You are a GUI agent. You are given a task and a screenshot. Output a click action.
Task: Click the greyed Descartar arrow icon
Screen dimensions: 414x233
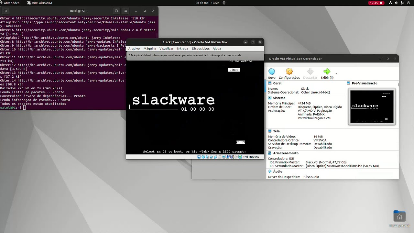click(310, 72)
